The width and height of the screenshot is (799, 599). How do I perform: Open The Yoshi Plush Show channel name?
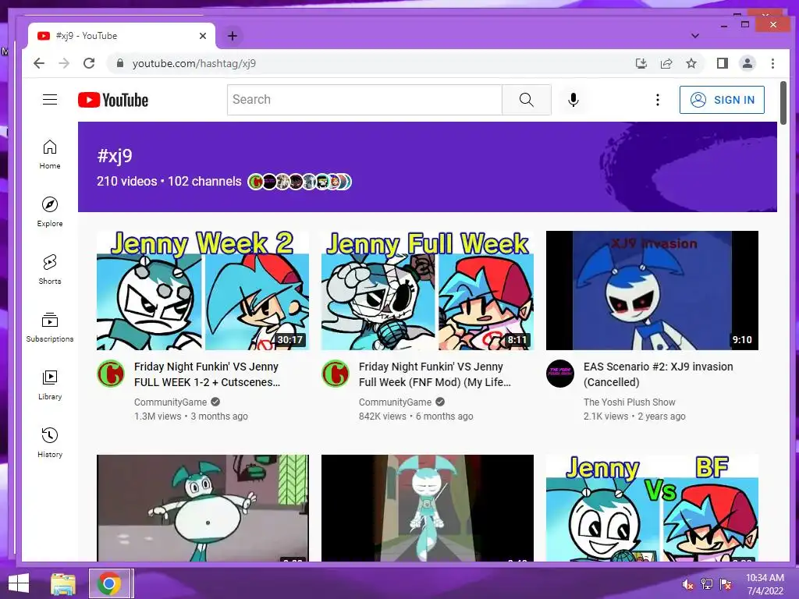coord(630,402)
